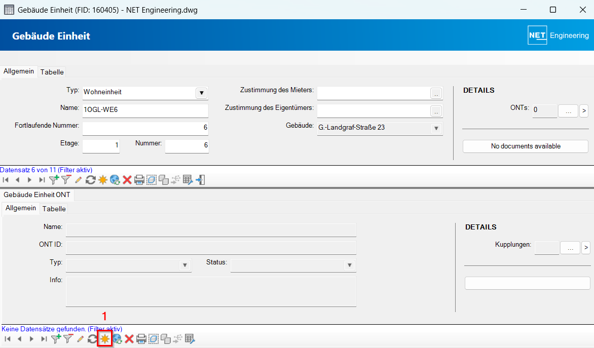Click the ellipsis button next to ONTs
The image size is (594, 348).
point(568,110)
